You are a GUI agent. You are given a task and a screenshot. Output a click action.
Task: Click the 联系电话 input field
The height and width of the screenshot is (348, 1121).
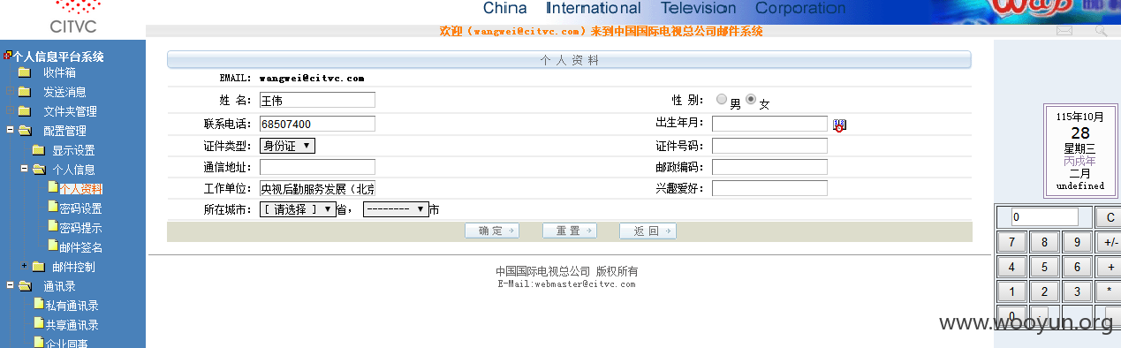[x=317, y=124]
